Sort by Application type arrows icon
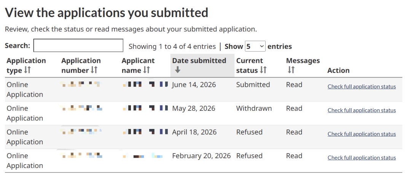This screenshot has width=411, height=179. [x=27, y=70]
